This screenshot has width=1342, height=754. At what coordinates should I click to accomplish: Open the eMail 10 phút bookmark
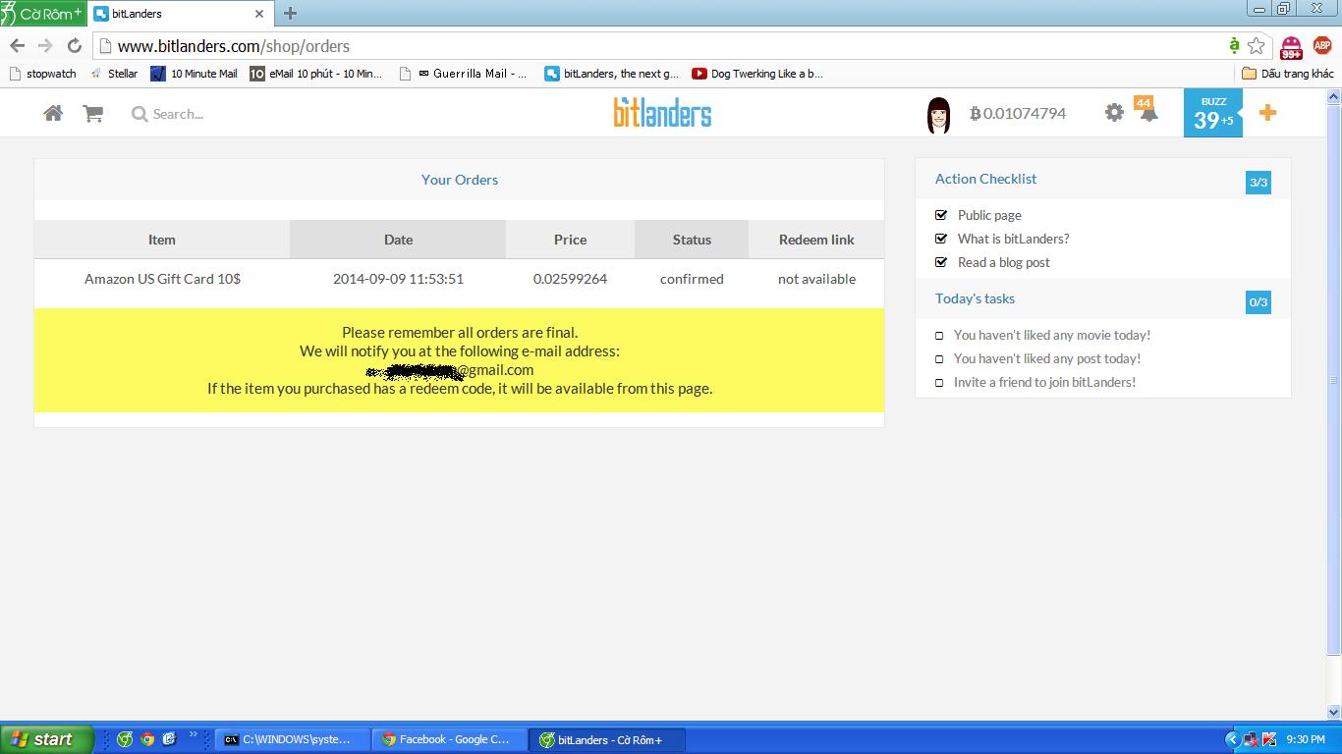click(316, 74)
